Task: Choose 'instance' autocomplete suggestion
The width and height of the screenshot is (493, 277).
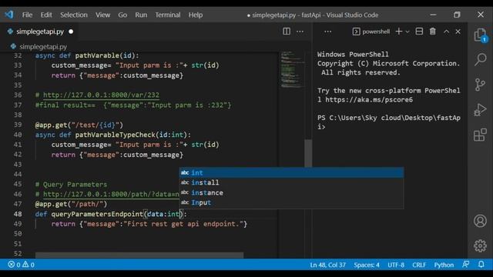Action: [291, 192]
